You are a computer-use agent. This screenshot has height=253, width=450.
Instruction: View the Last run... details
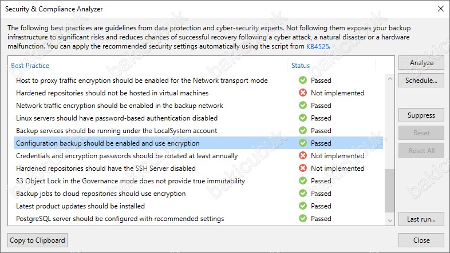click(421, 219)
